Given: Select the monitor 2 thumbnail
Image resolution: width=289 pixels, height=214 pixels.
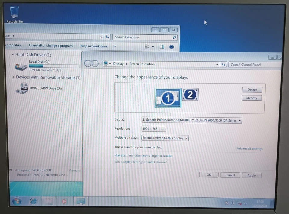Looking at the screenshot, I should pos(190,95).
